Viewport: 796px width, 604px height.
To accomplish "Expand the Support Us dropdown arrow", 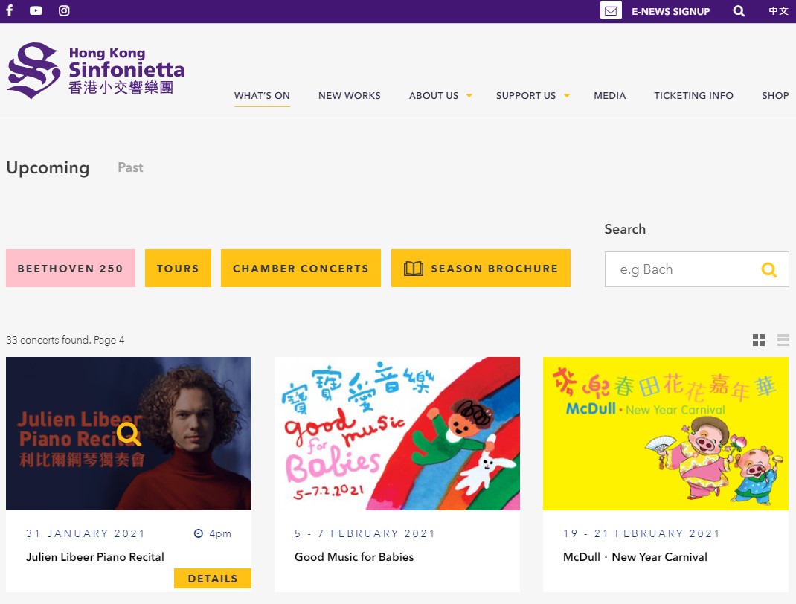I will coord(567,95).
